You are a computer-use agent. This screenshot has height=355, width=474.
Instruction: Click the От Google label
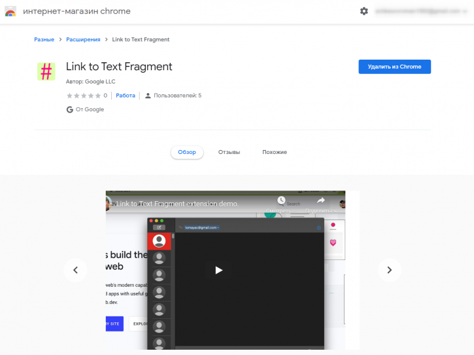pos(90,109)
